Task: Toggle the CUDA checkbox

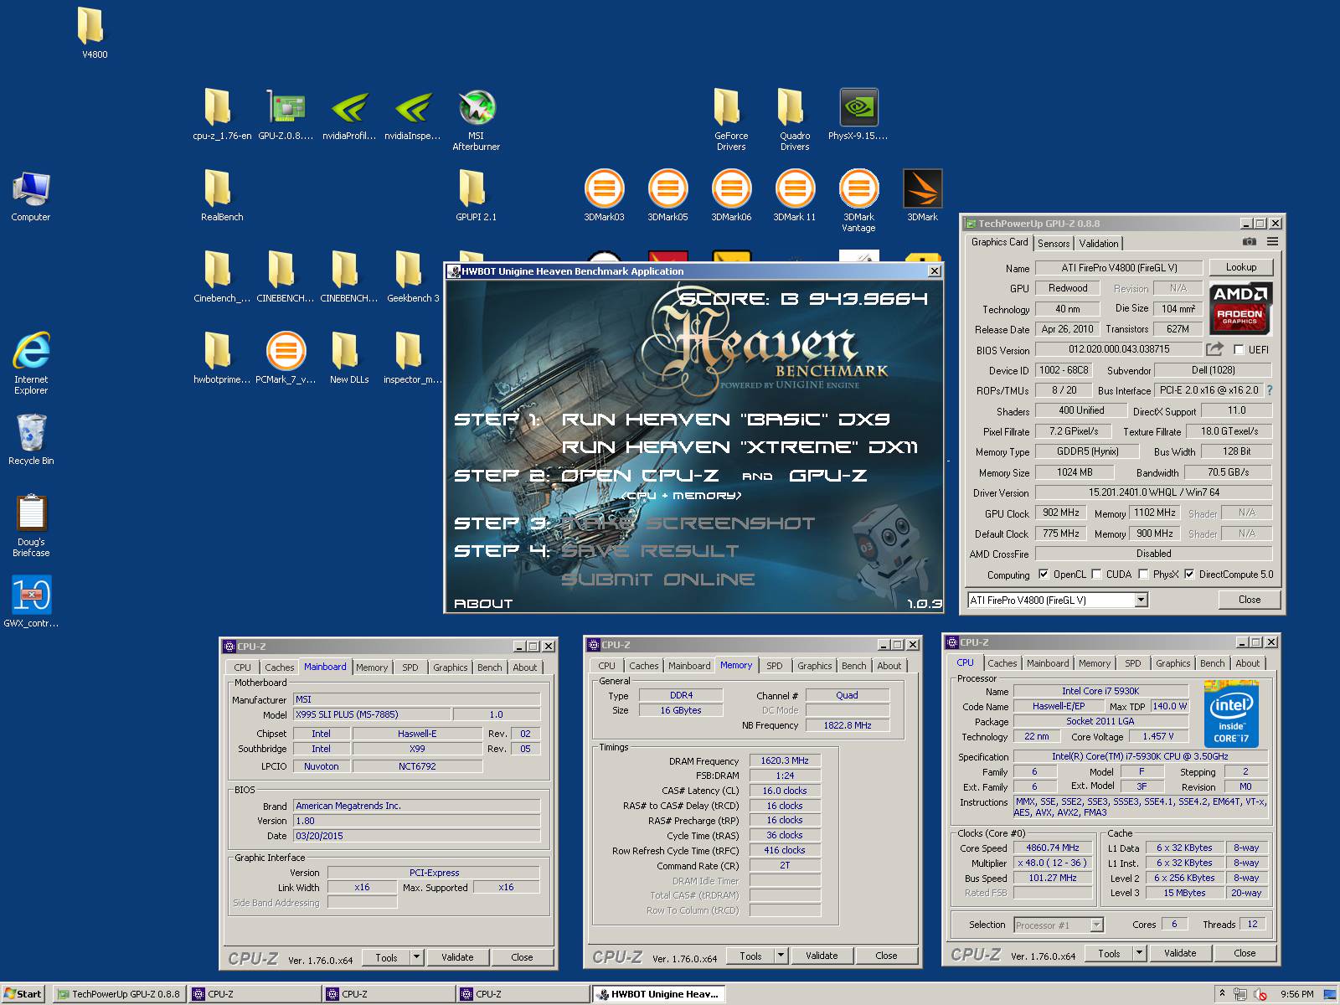Action: pos(1096,575)
